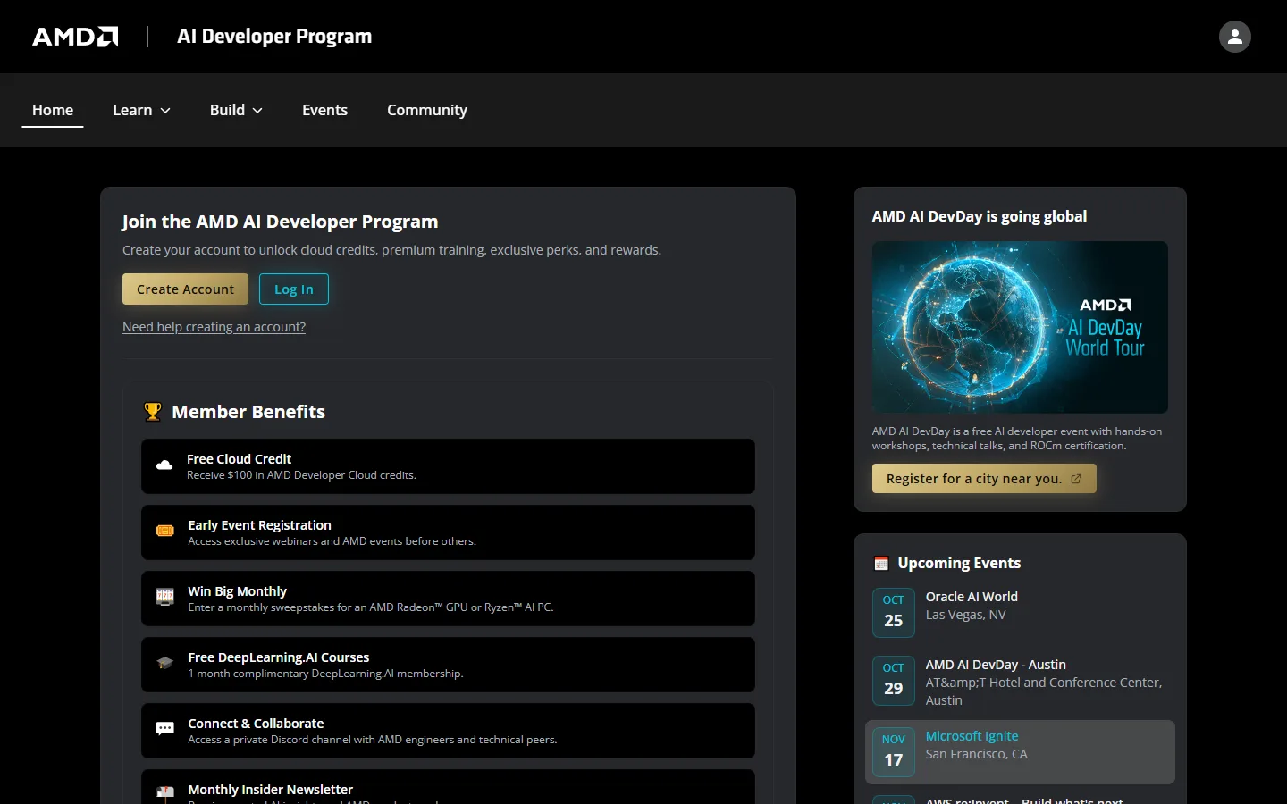Go to the Home tab
1287x804 pixels.
(53, 110)
